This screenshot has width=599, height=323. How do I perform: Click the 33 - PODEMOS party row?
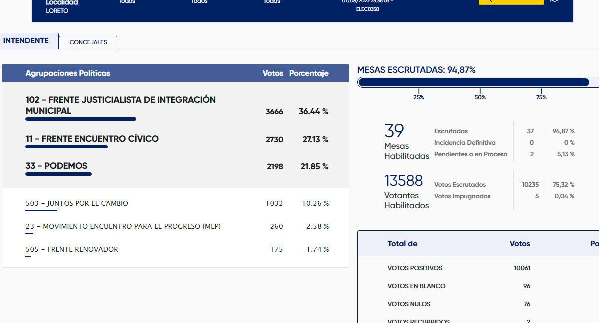[56, 166]
